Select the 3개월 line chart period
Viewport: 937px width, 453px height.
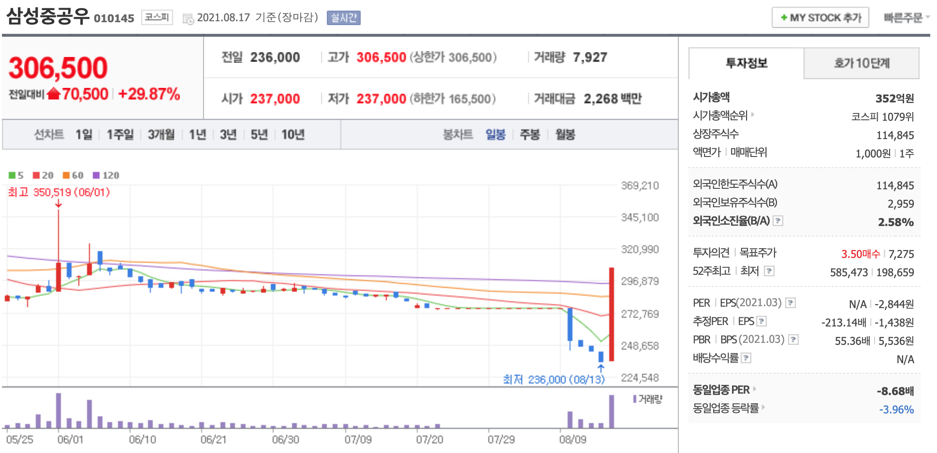(161, 134)
